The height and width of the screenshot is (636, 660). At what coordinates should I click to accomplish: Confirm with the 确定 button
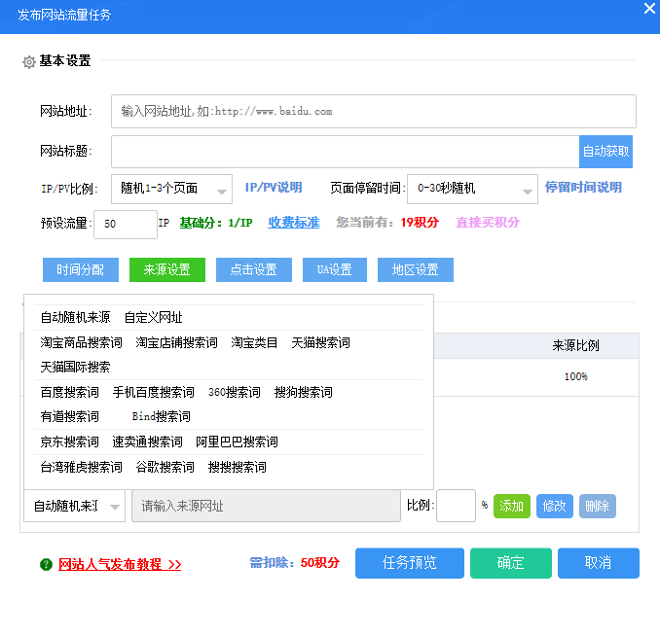(x=510, y=563)
